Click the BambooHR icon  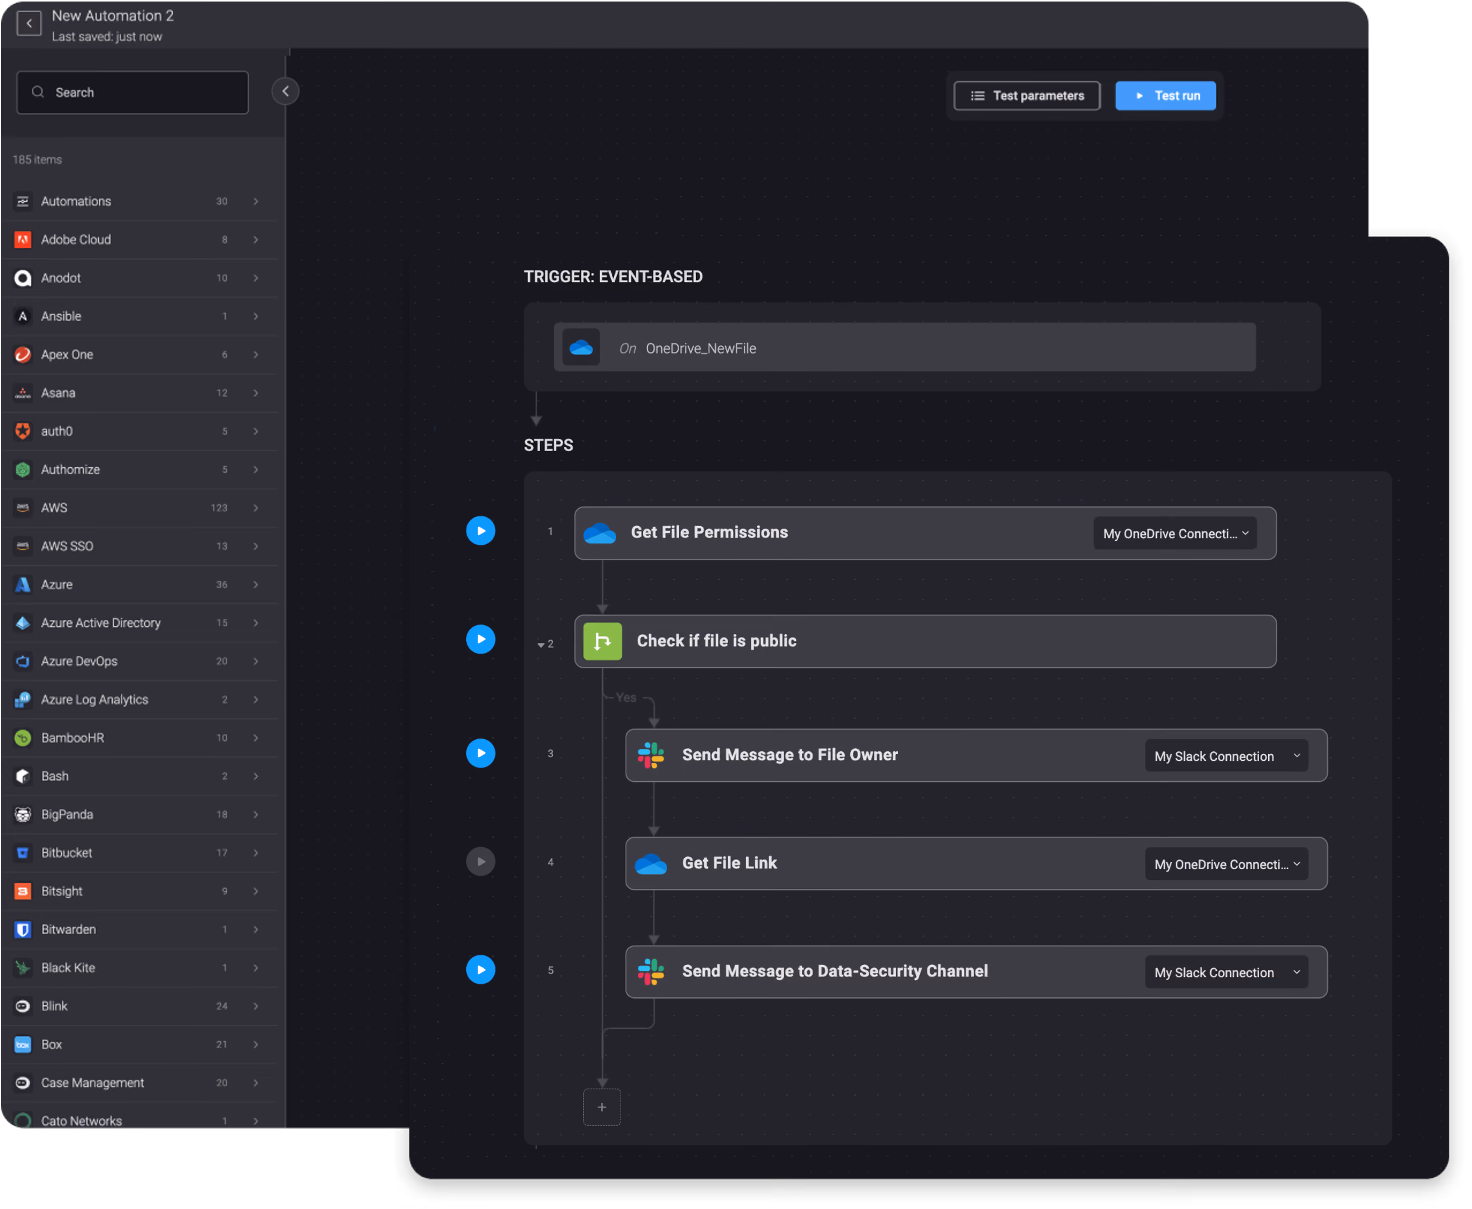(23, 738)
